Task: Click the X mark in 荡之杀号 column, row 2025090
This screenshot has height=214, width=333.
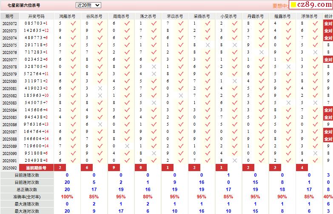Action: click(x=154, y=153)
